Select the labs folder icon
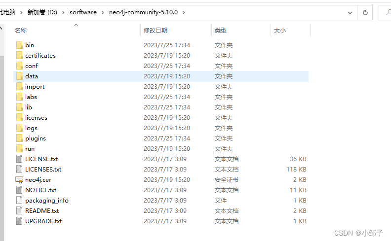The image size is (391, 241). 19,97
